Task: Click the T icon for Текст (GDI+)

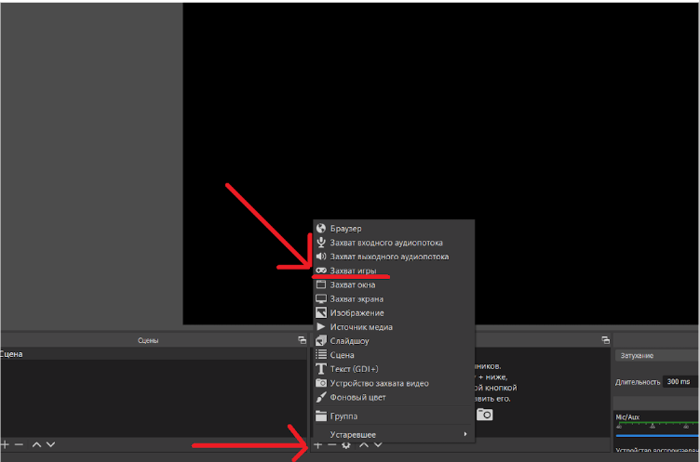Action: [321, 369]
